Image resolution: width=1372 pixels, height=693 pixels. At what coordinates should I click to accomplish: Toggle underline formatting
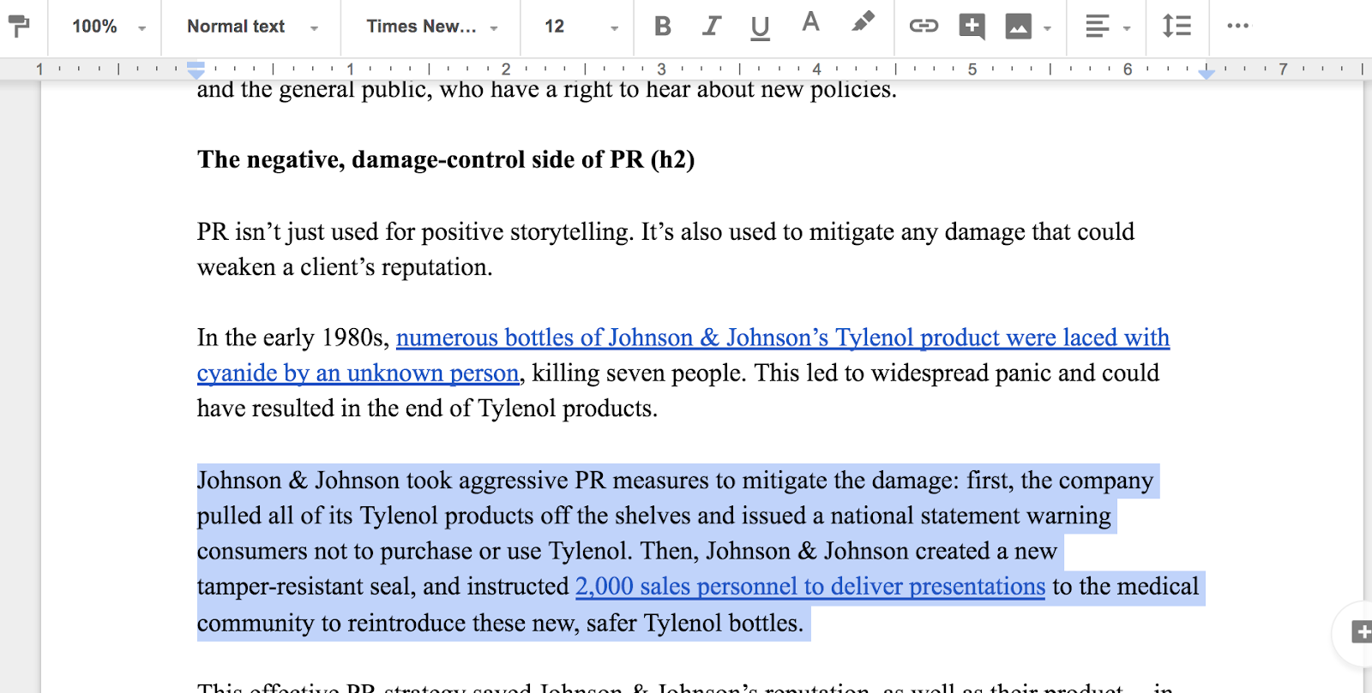click(760, 27)
